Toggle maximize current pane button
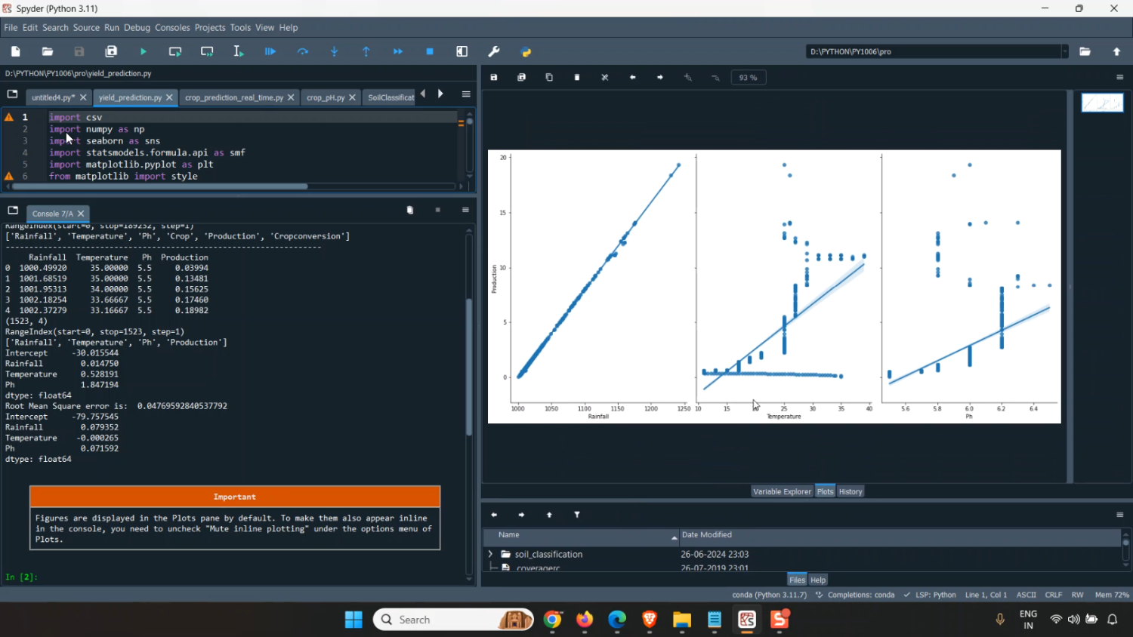The image size is (1133, 637). tap(462, 51)
